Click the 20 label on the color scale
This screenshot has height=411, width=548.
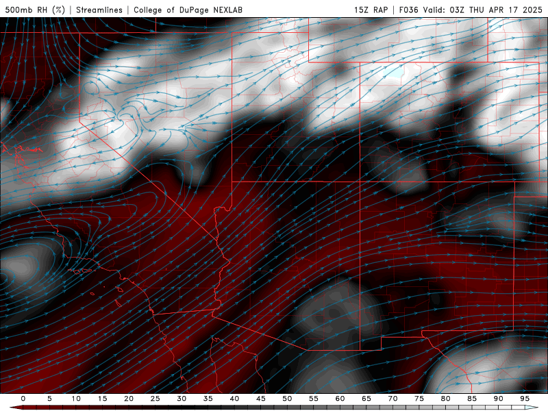pyautogui.click(x=129, y=399)
